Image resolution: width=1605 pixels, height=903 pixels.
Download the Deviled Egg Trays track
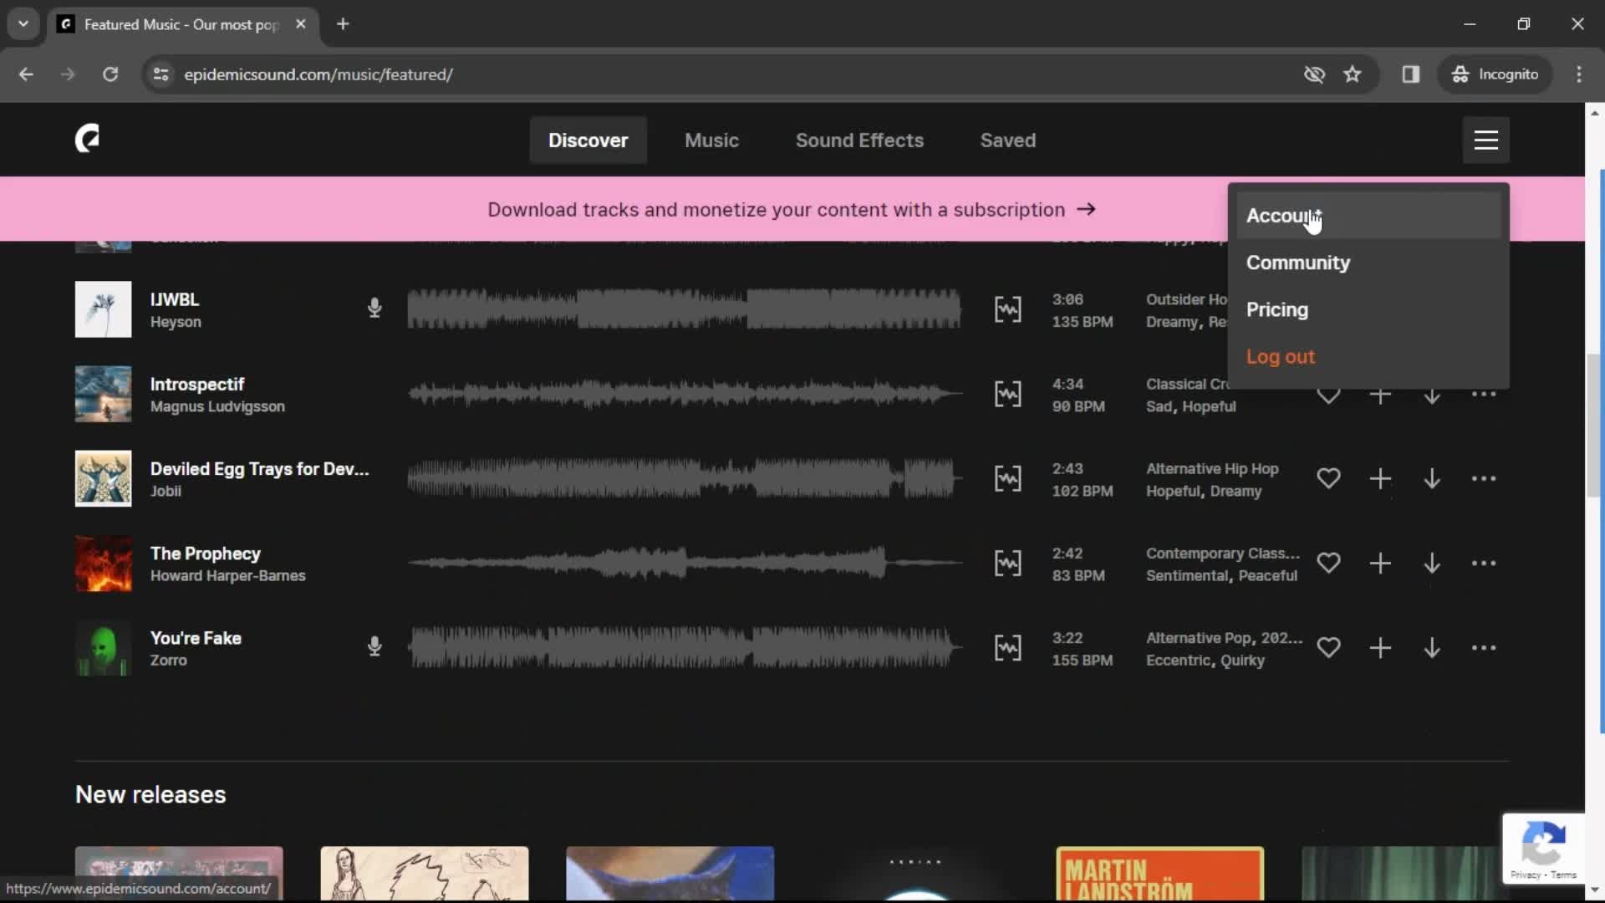pos(1432,479)
